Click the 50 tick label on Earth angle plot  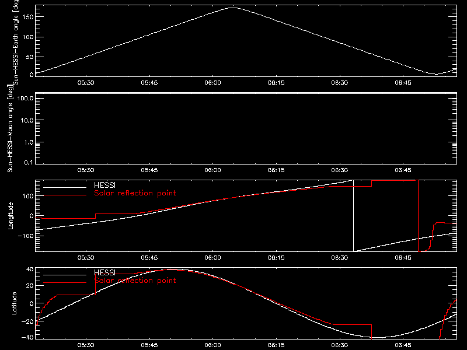[30, 57]
